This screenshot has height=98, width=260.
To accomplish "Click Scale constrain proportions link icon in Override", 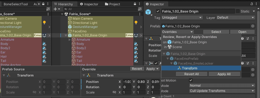I will [x=114, y=92].
